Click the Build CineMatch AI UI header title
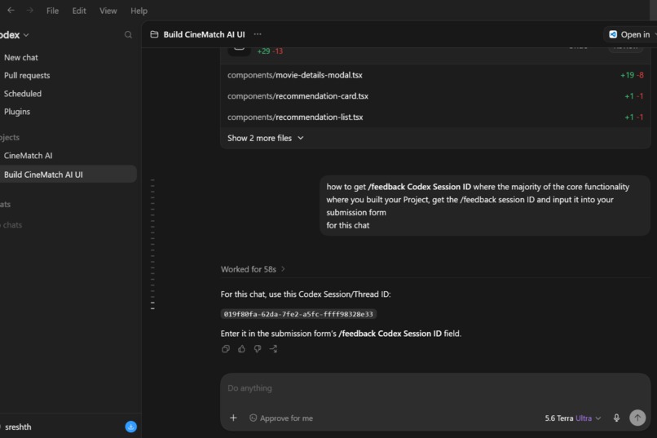The height and width of the screenshot is (438, 657). [204, 34]
